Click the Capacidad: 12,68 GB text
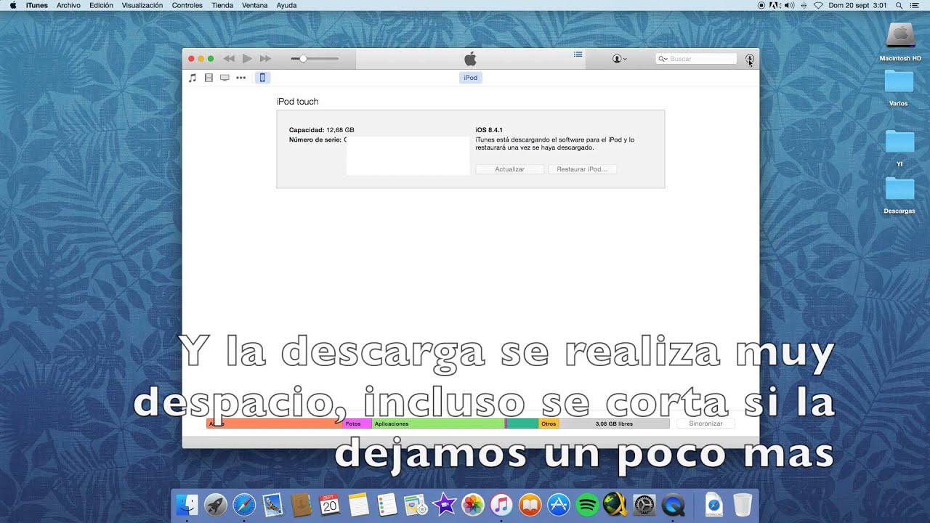Viewport: 930px width, 523px height. [x=322, y=130]
